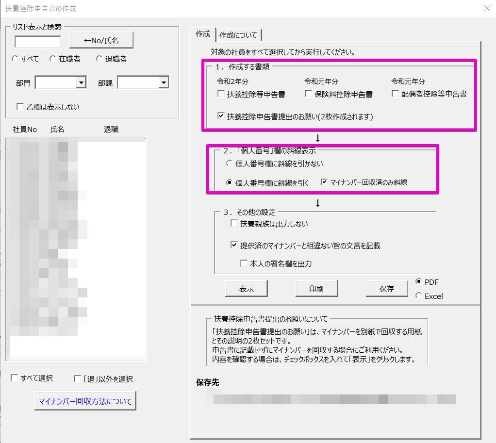Image resolution: width=496 pixels, height=443 pixels.
Task: Click the search text input box
Action: click(38, 42)
